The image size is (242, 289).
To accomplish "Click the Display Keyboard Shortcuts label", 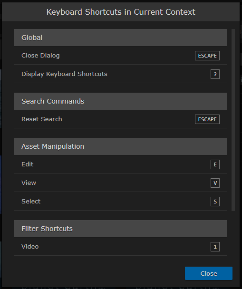I will click(x=64, y=74).
